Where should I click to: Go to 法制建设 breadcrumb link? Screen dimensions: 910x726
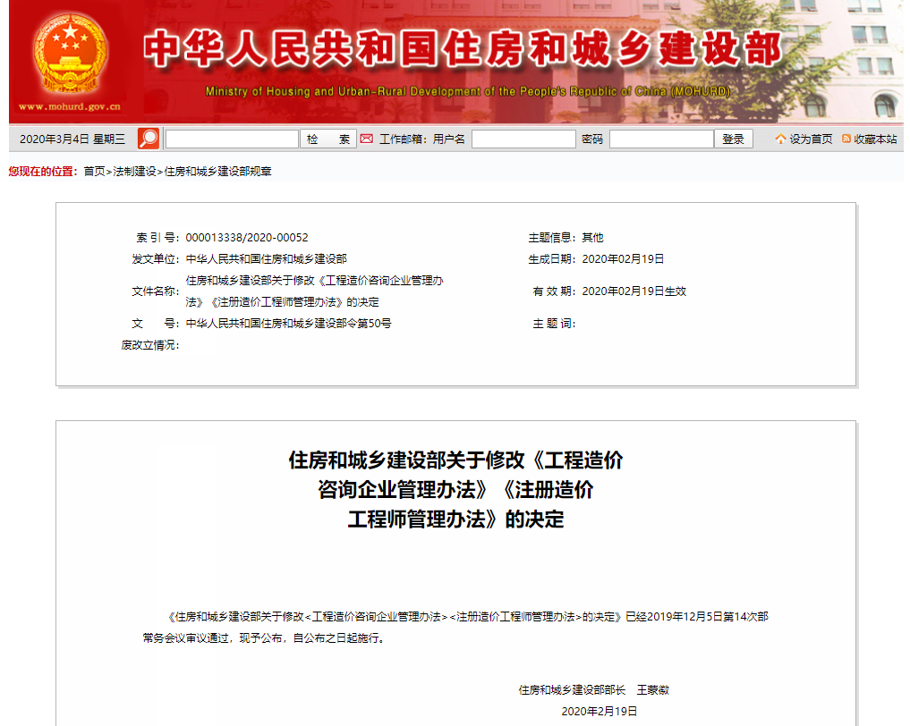pyautogui.click(x=134, y=171)
